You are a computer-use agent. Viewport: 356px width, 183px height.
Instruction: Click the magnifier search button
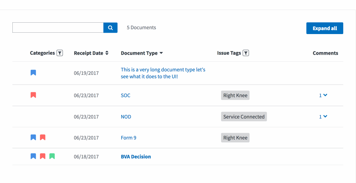coord(110,28)
